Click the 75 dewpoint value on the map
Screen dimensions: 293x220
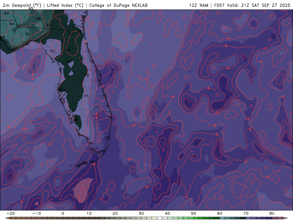104,96
